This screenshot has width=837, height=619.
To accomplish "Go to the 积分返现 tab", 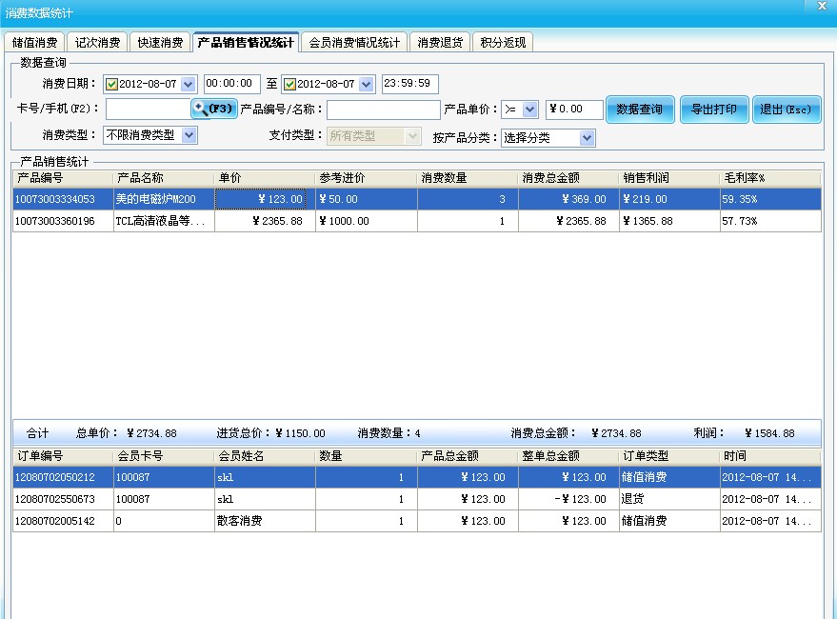I will click(x=504, y=43).
